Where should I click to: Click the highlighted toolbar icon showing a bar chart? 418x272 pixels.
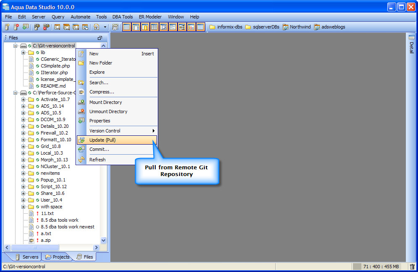point(191,27)
